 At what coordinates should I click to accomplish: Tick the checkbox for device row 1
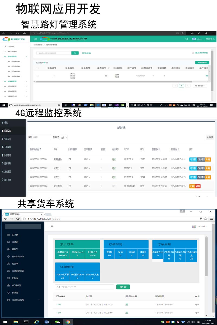(37, 76)
